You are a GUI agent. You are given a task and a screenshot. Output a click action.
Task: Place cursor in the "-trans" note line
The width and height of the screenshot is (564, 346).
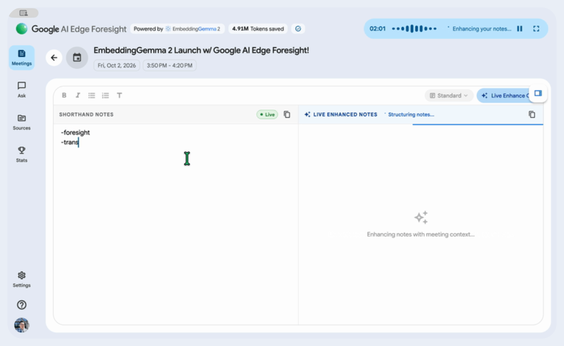pos(70,142)
